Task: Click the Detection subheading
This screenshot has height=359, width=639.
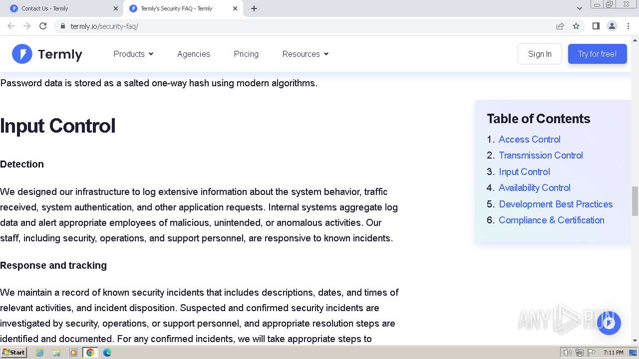Action: [22, 164]
